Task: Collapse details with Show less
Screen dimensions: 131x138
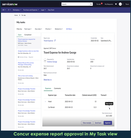Action: pyautogui.click(x=48, y=80)
